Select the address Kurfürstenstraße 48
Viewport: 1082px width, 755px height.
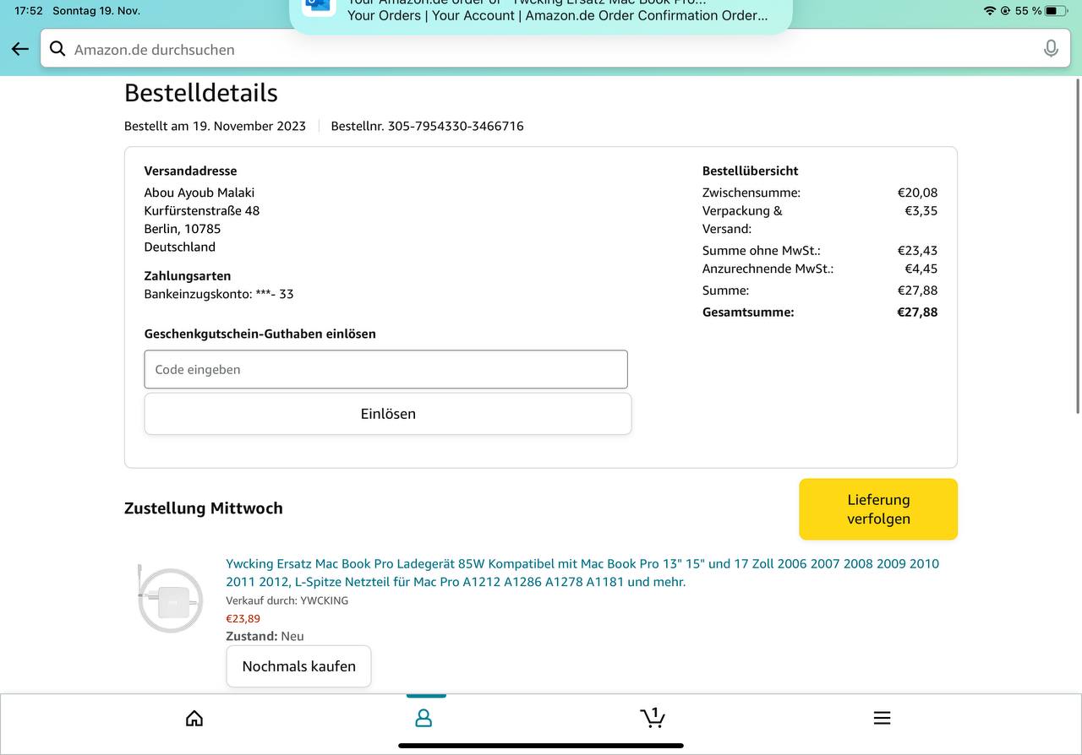202,210
